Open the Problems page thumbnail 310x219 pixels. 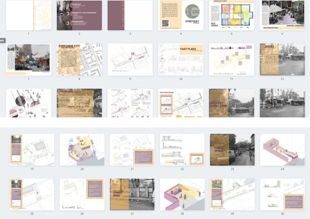[x=79, y=103]
